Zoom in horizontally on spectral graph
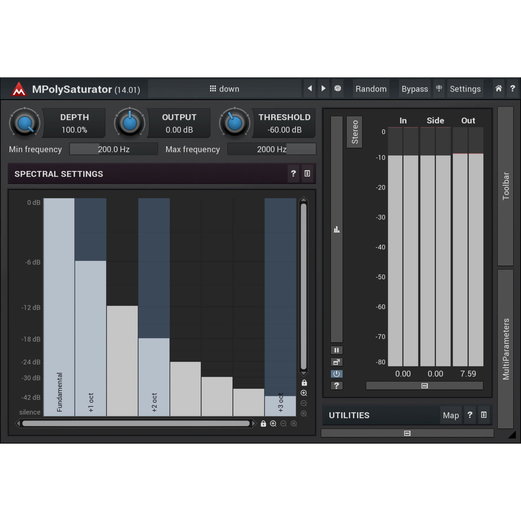 click(x=273, y=424)
